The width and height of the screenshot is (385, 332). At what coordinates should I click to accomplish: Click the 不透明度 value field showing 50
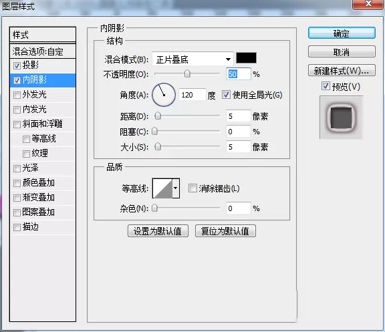(239, 74)
